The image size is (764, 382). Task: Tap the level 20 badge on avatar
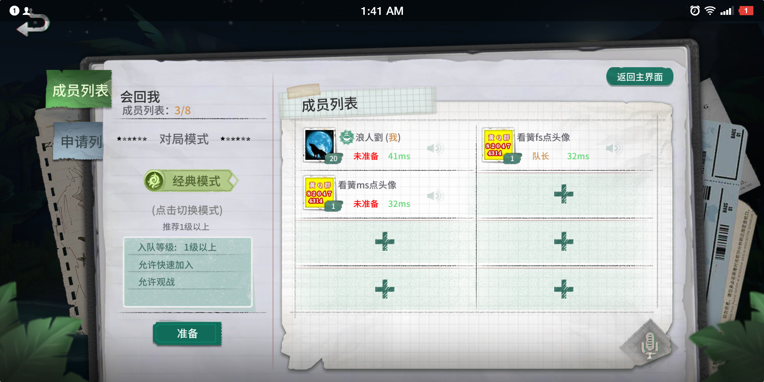coord(333,158)
